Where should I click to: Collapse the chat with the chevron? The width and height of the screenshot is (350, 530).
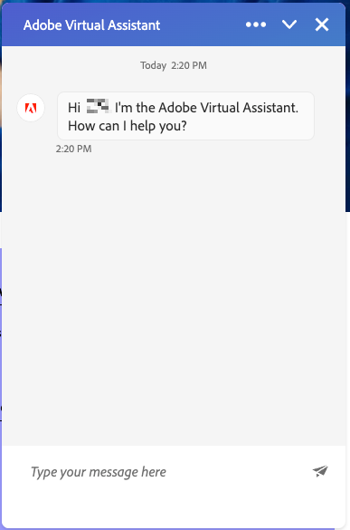tap(289, 24)
